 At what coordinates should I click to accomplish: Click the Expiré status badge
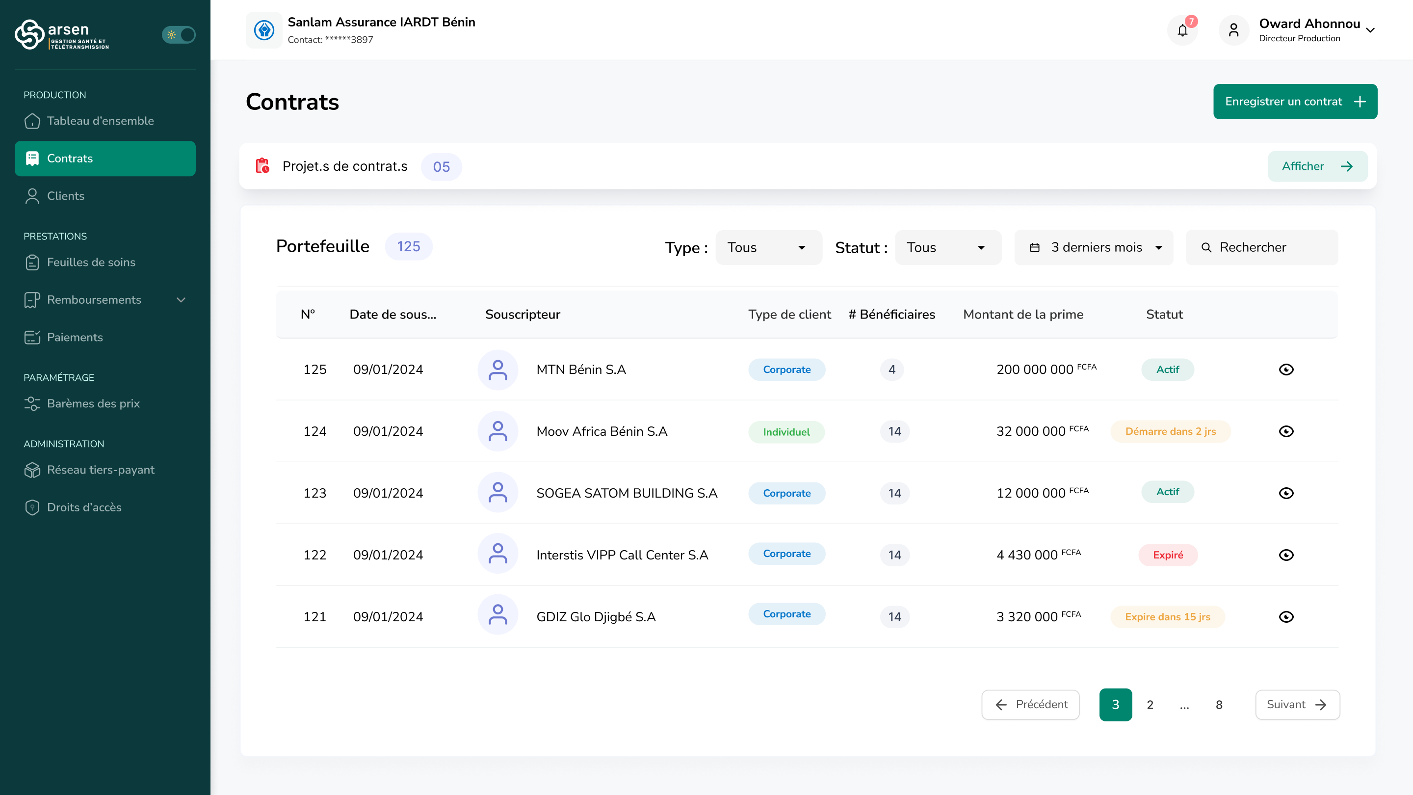(1168, 555)
